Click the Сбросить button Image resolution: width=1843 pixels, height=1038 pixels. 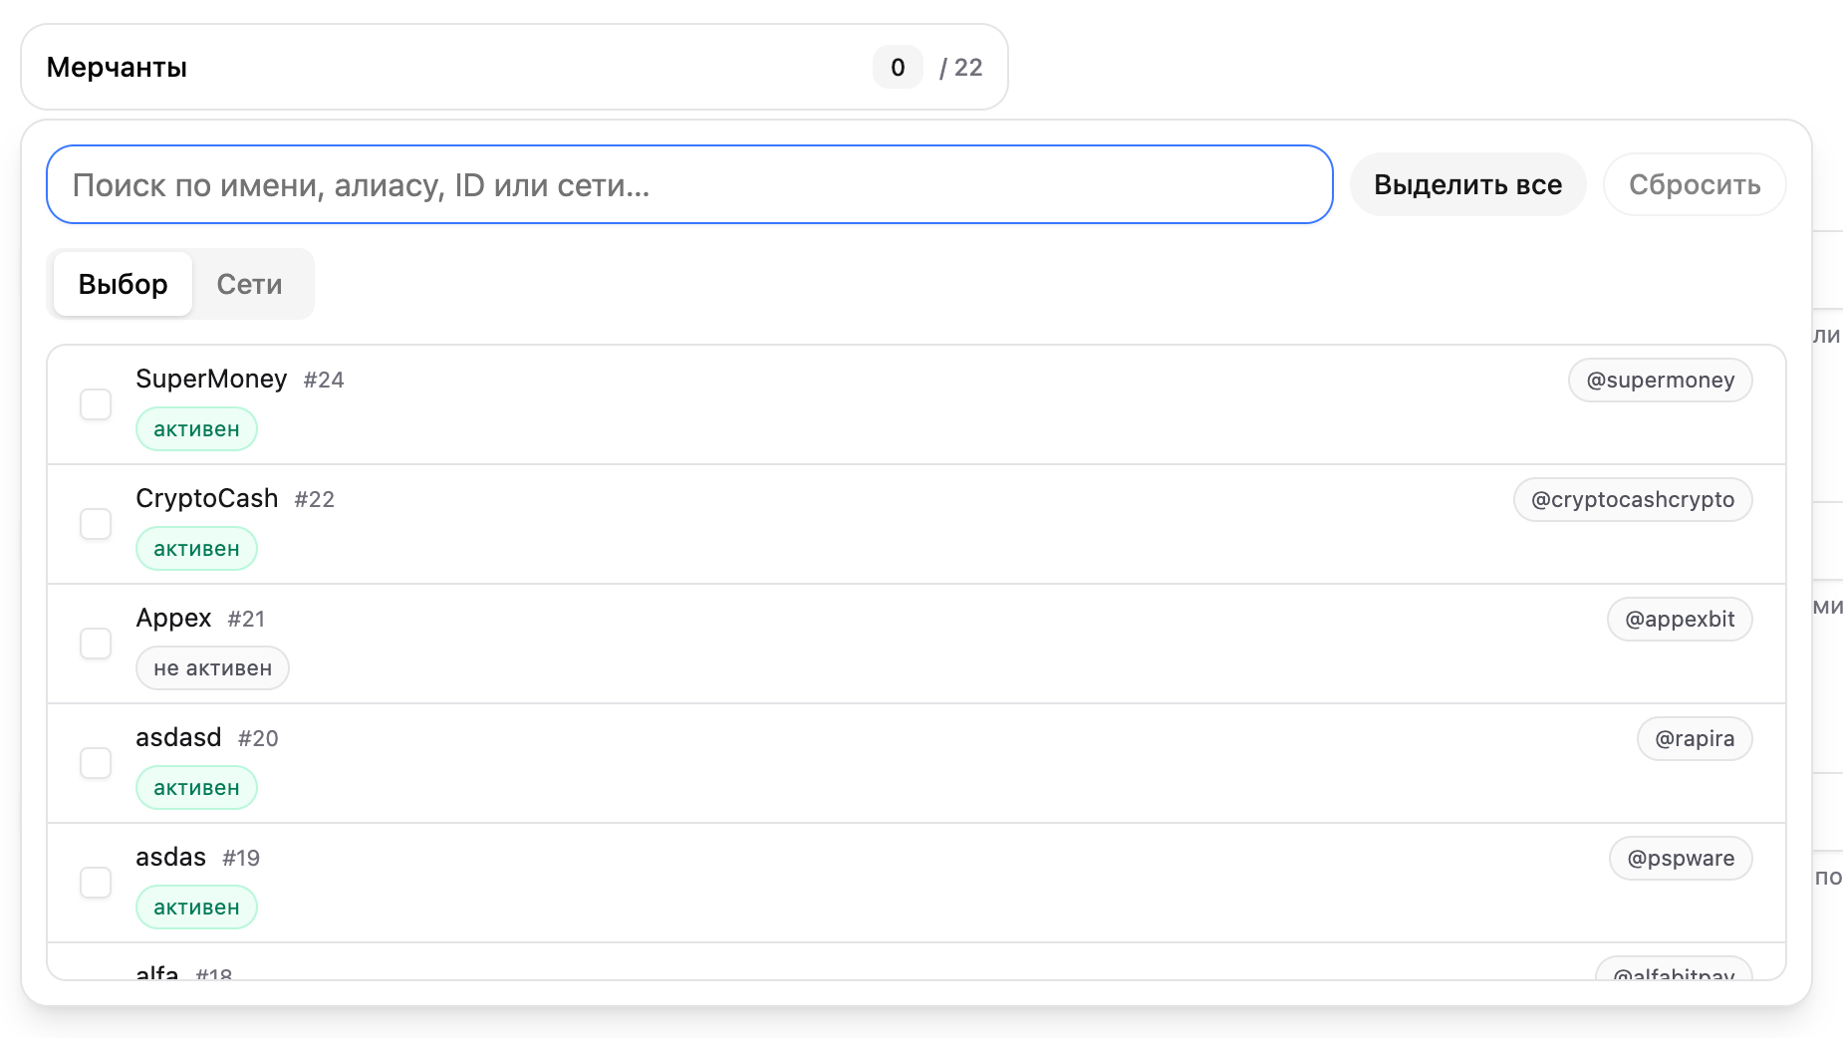(x=1694, y=185)
